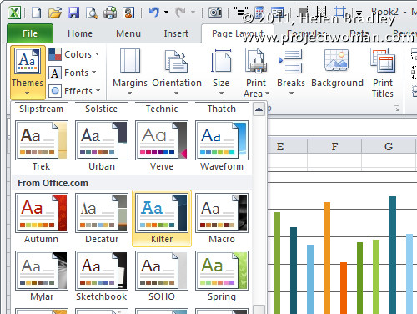Open the Page Setup dialog launcher
Image resolution: width=417 pixels, height=314 pixels.
point(396,109)
